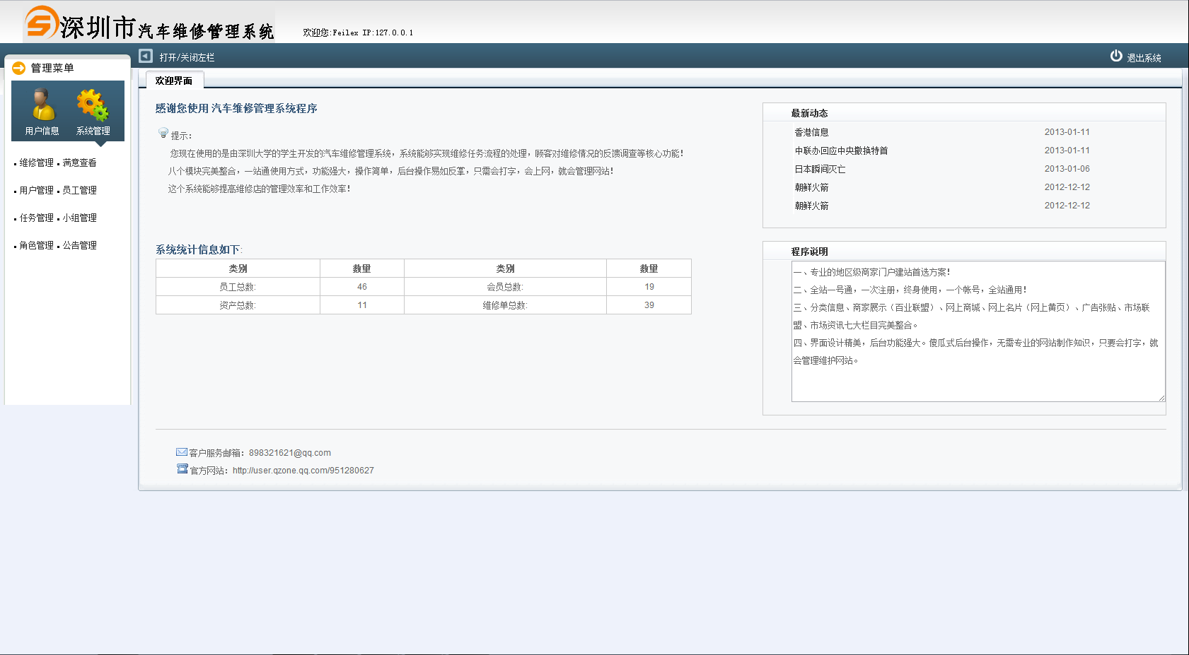Image resolution: width=1189 pixels, height=655 pixels.
Task: Open 中联办回应中央撤换特首 news item
Action: (841, 151)
